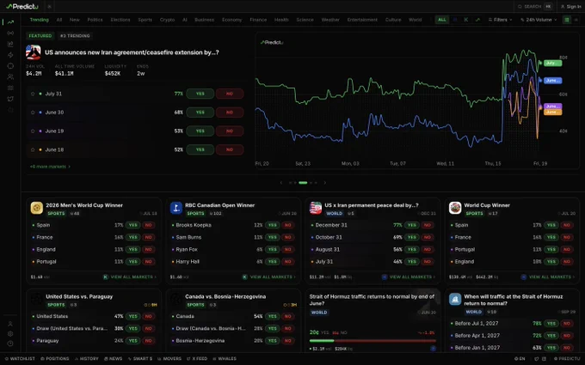
Task: Buy NO on Brooks Koepka
Action: click(287, 225)
